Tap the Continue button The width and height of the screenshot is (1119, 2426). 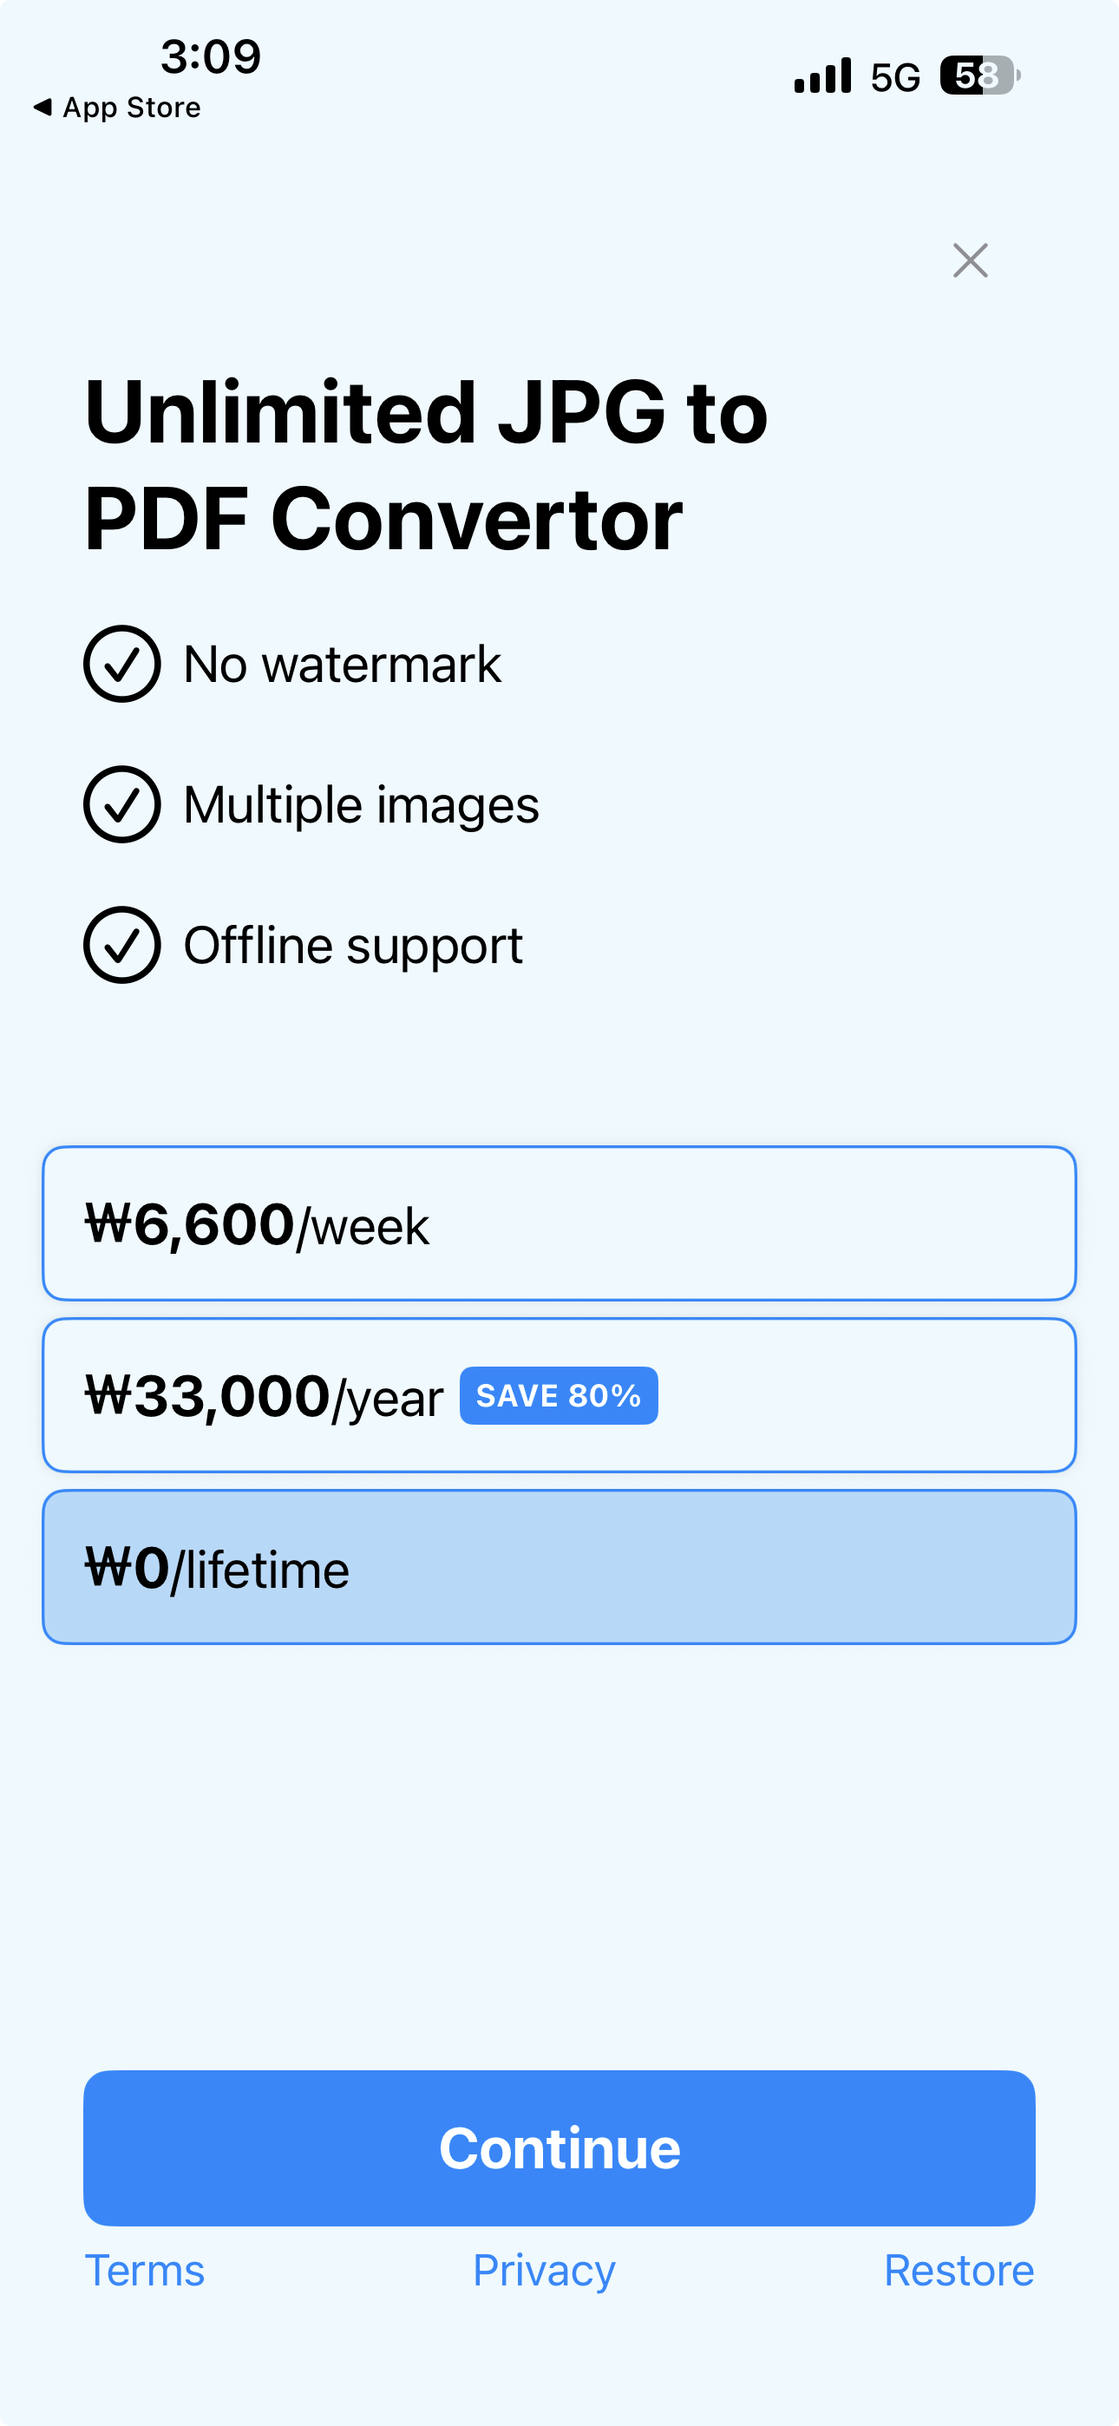click(559, 2148)
